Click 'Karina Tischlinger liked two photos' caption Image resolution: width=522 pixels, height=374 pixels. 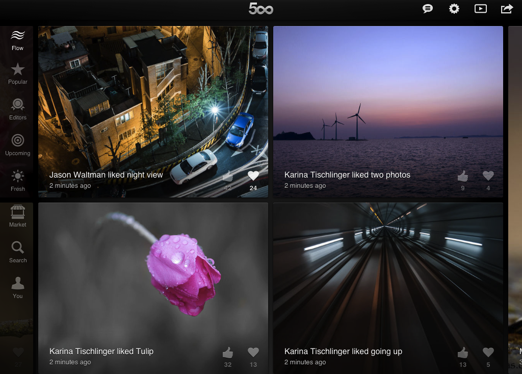pos(347,174)
